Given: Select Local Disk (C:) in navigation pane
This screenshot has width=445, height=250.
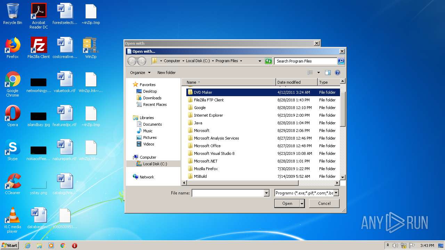Looking at the screenshot, I should click(x=155, y=164).
